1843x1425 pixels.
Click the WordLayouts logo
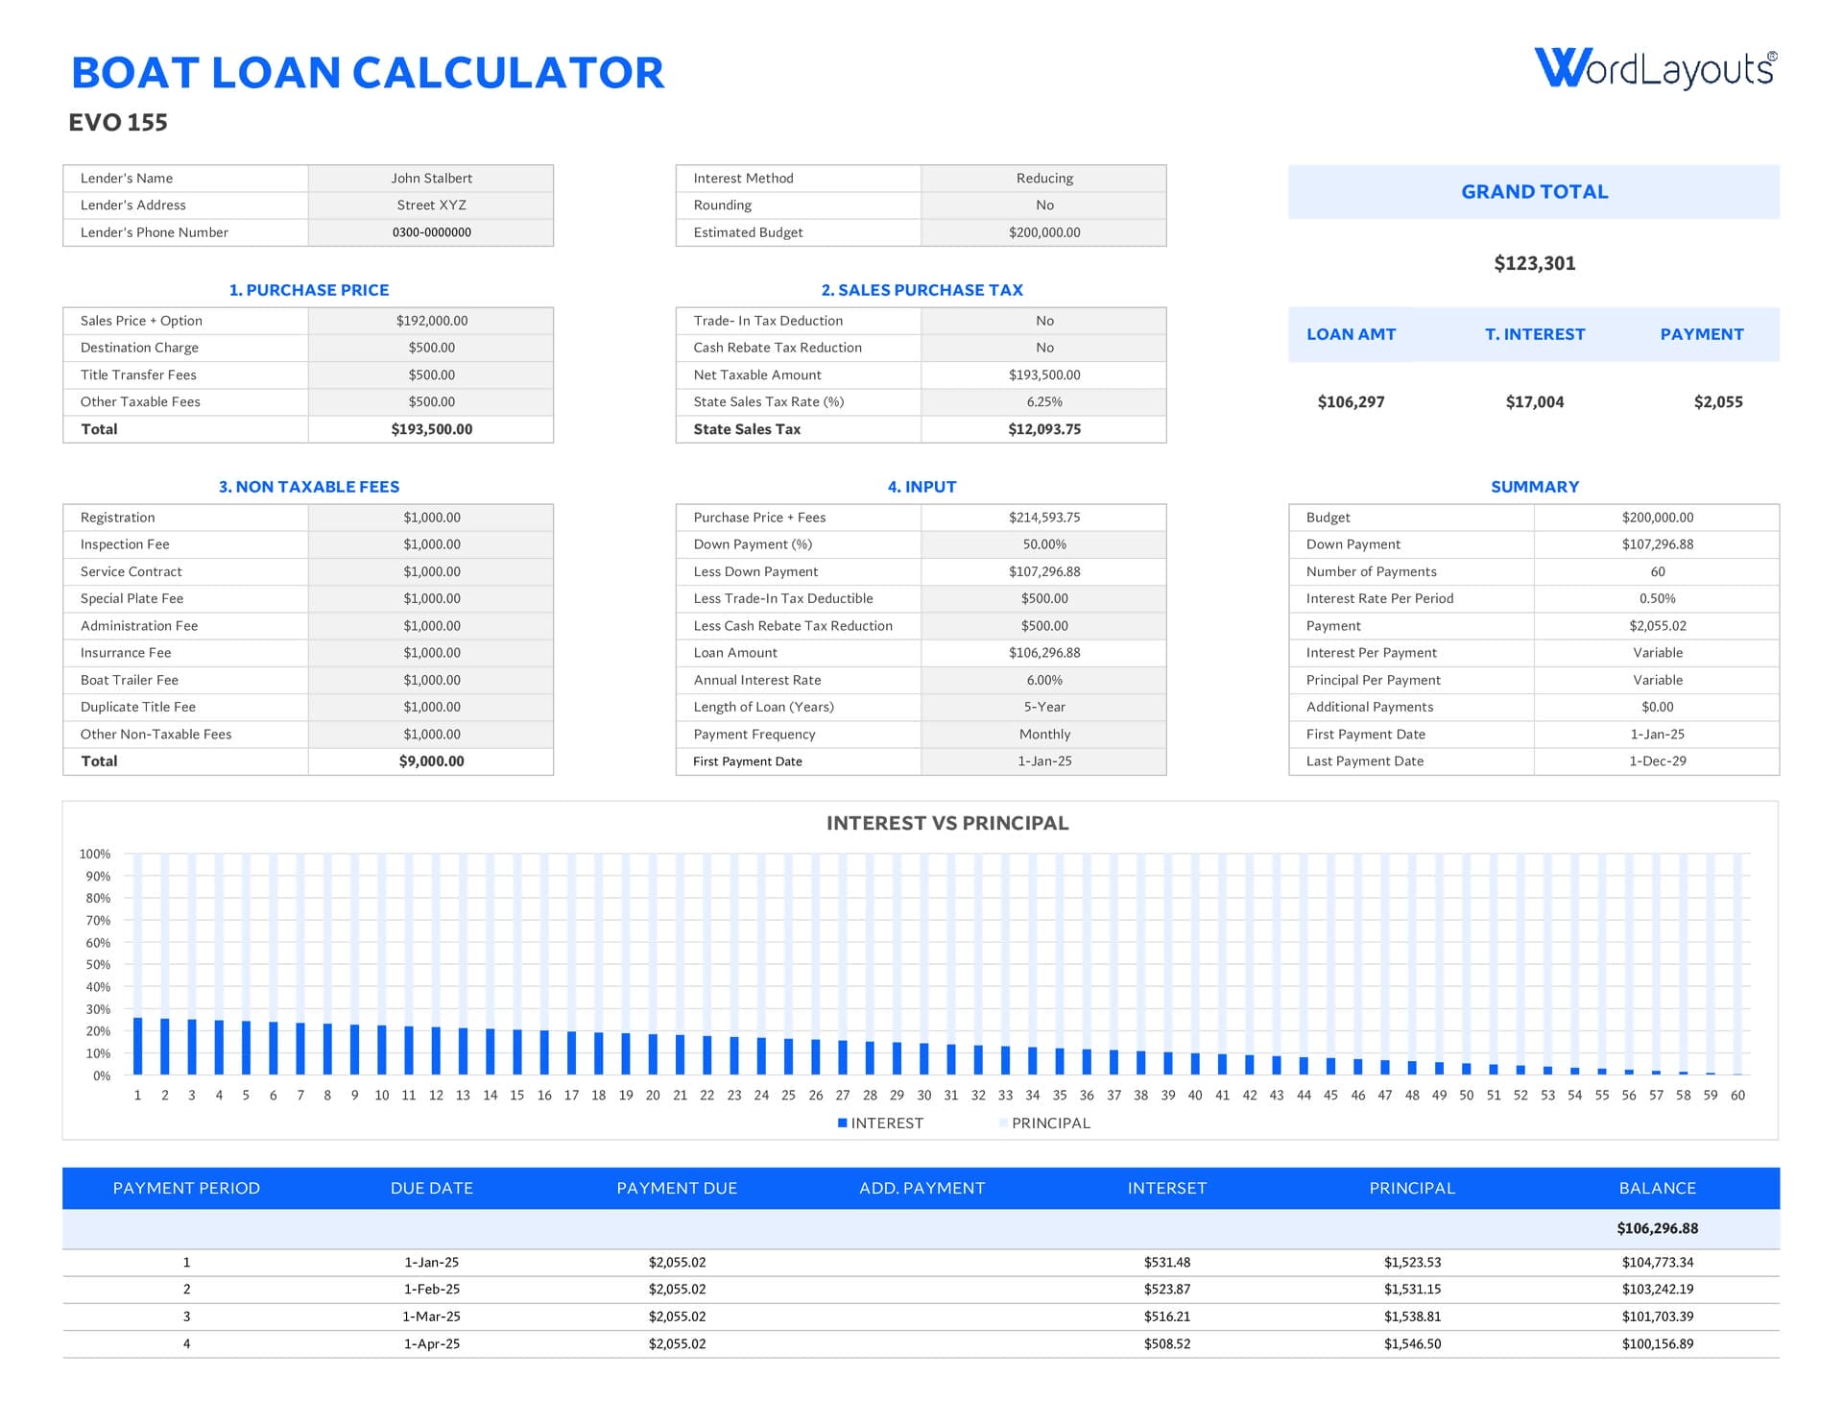pyautogui.click(x=1655, y=69)
